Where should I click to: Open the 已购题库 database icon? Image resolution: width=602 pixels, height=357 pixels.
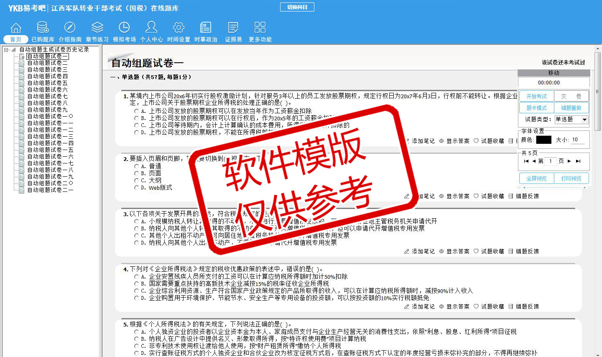[43, 28]
